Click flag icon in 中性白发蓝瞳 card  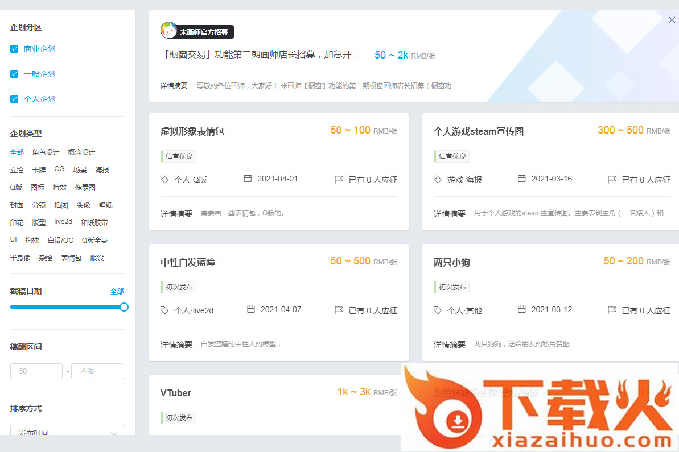tap(339, 310)
